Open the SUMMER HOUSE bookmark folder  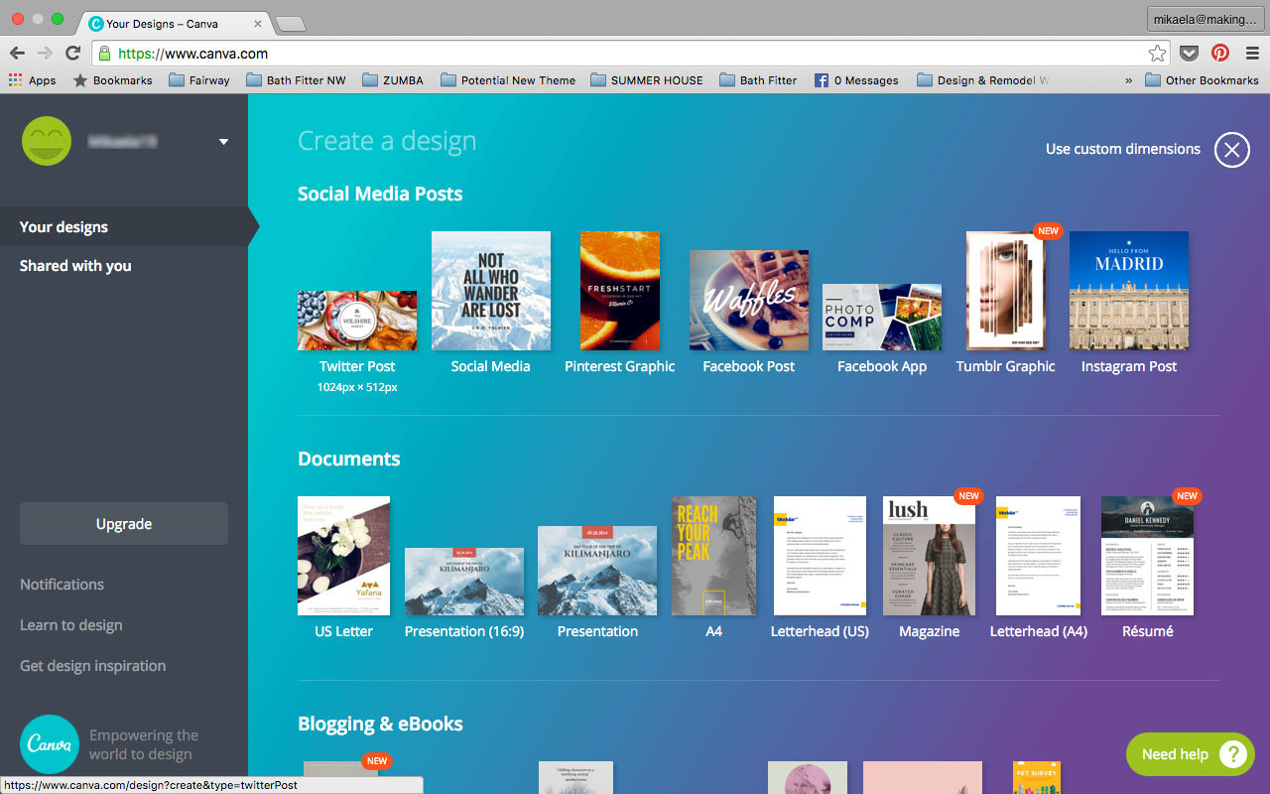point(647,80)
